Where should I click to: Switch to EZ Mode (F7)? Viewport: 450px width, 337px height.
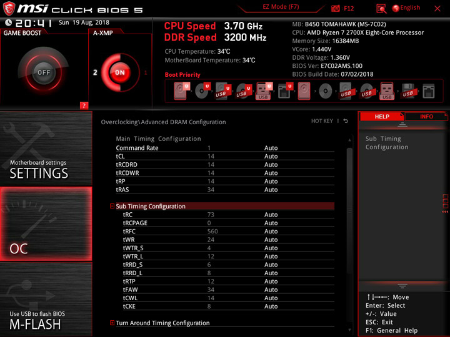pos(281,7)
